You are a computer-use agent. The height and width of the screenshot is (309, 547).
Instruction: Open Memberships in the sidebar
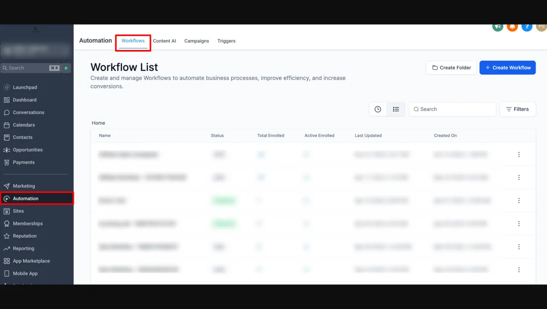28,223
